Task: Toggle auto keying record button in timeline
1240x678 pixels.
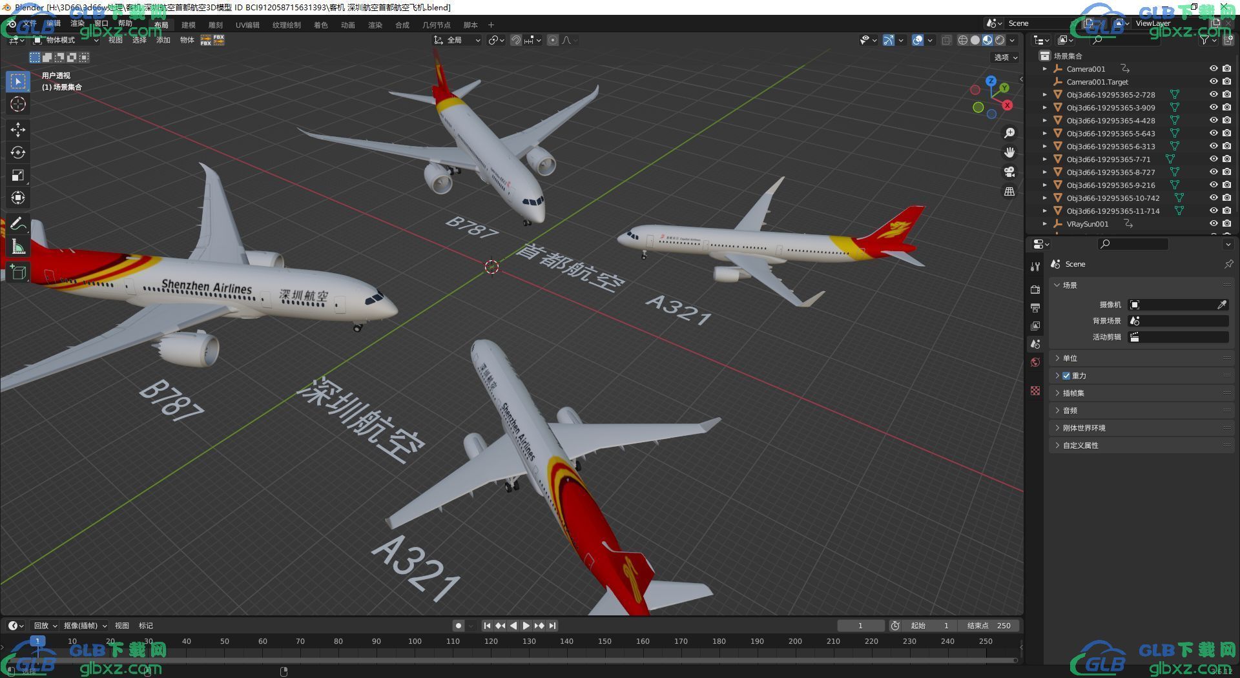Action: (458, 626)
